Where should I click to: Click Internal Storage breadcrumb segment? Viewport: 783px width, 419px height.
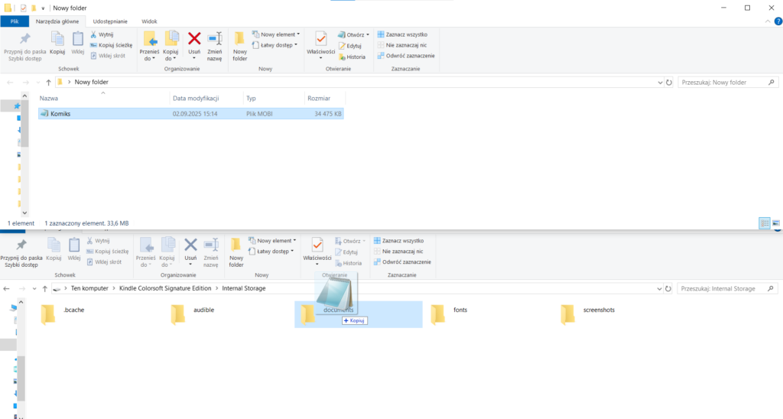tap(244, 288)
